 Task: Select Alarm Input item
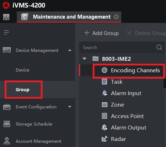126,93
